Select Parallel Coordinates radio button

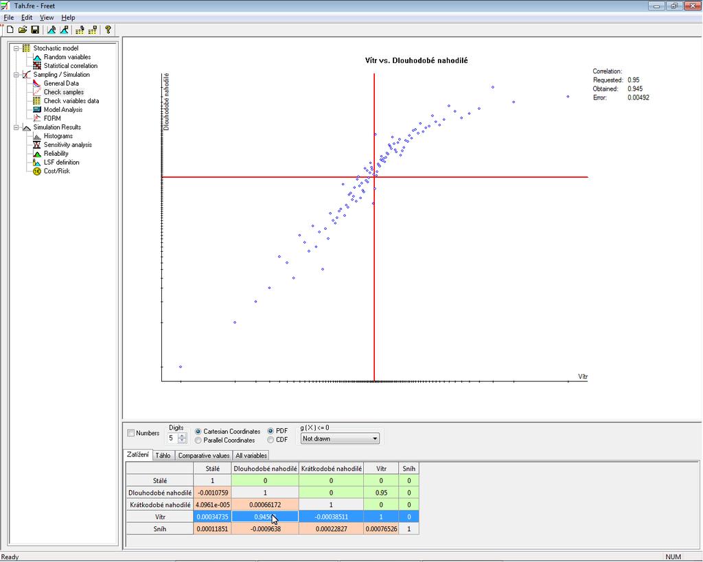click(198, 441)
